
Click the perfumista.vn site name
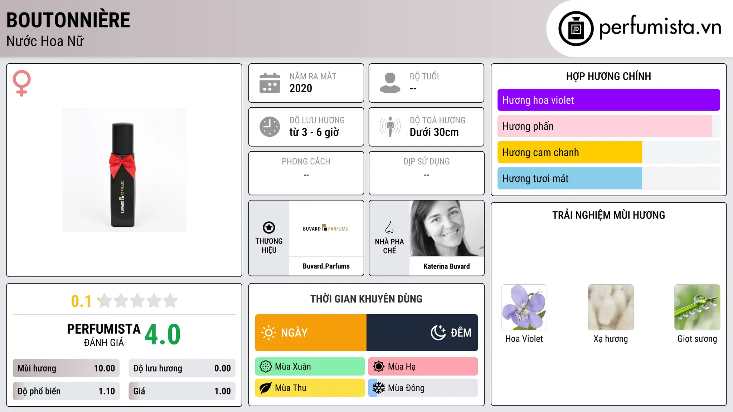click(x=660, y=27)
